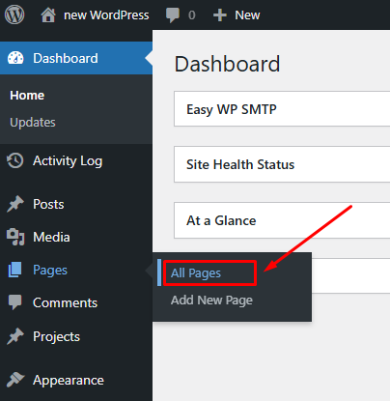This screenshot has height=401, width=390.
Task: Expand the Easy WP SMTP widget
Action: 282,109
